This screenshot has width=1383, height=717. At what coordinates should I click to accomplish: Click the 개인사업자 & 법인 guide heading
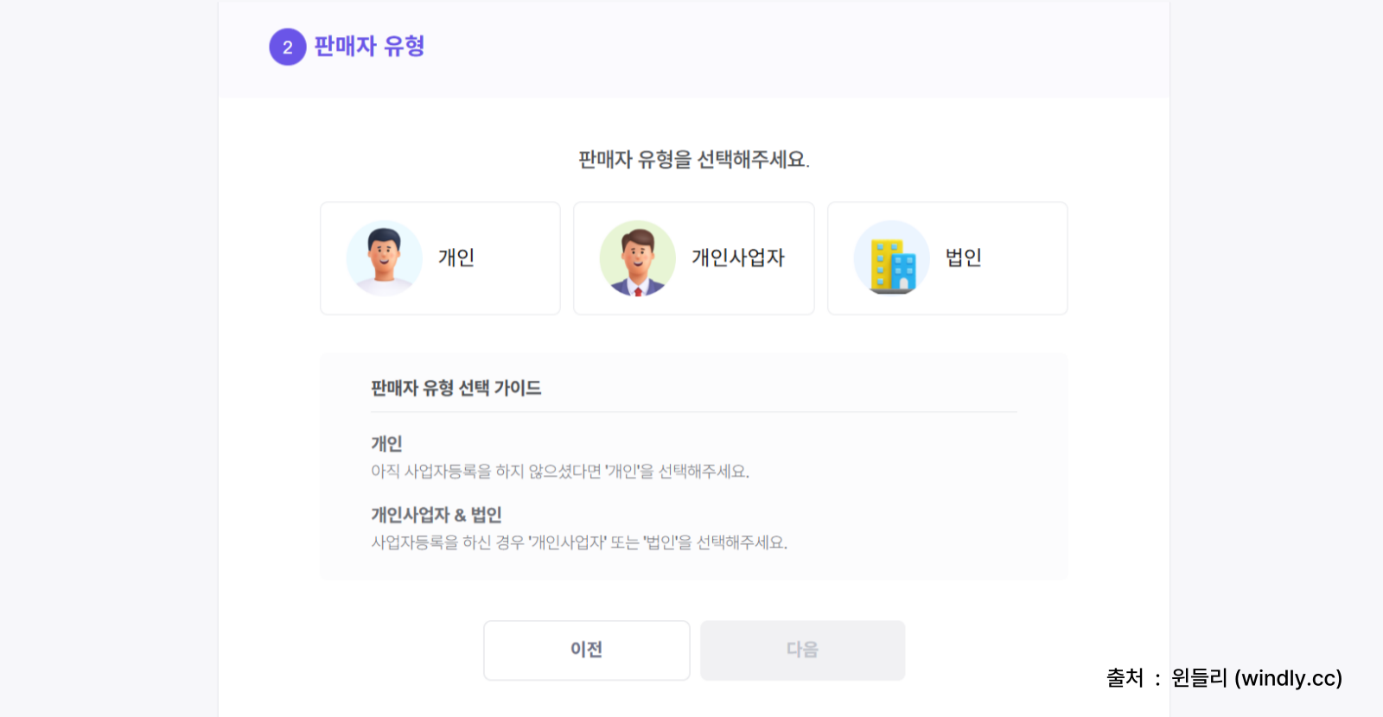click(437, 514)
